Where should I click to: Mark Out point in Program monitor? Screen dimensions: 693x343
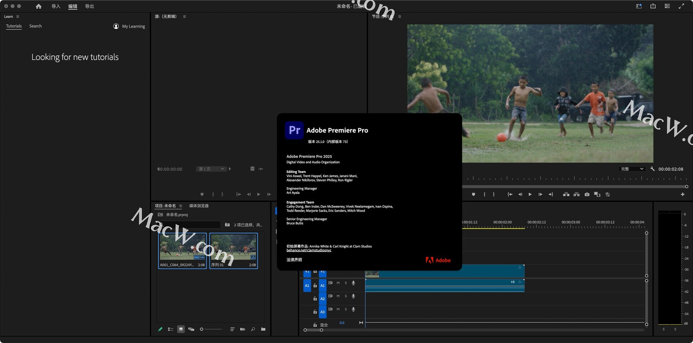(x=494, y=194)
